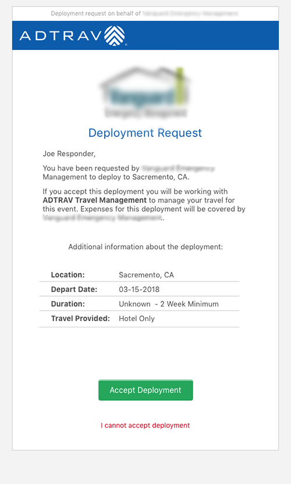Click 'Unknown - 2 Week Minimum' value
Screen dimensions: 291x484
click(x=169, y=304)
